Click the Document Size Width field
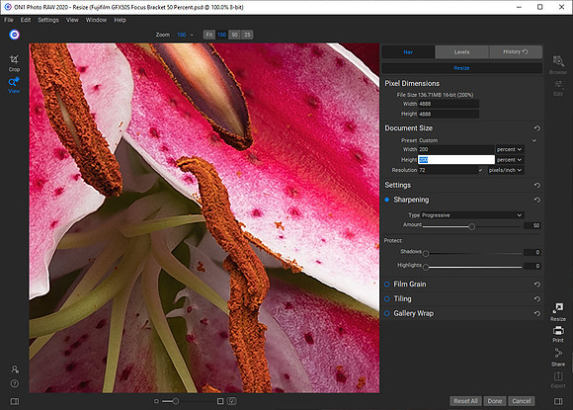The height and width of the screenshot is (410, 573). 456,149
